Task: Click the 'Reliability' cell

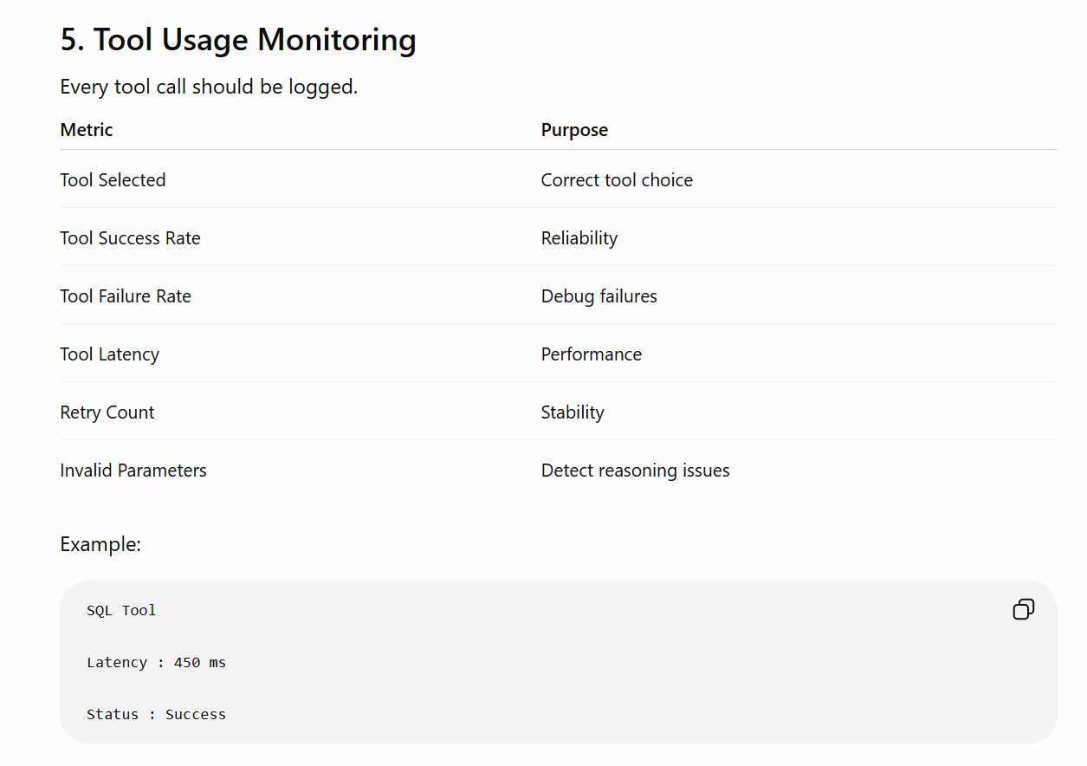Action: 579,238
